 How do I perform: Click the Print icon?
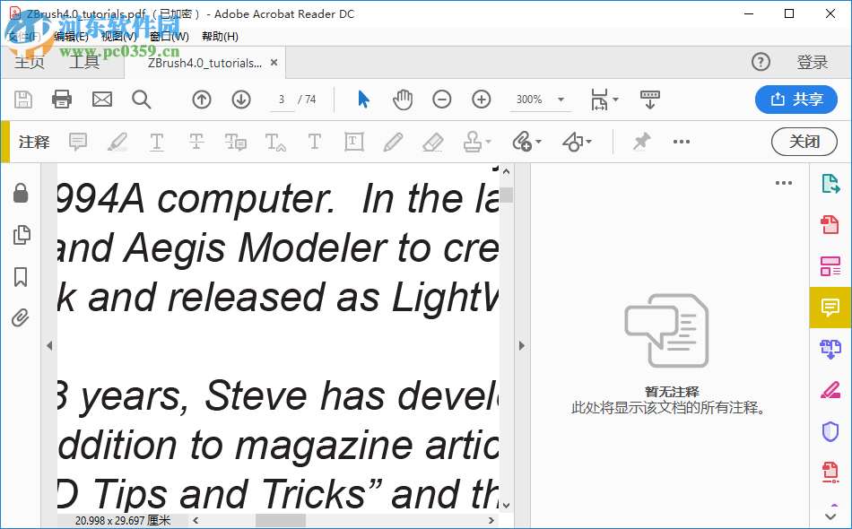(61, 100)
